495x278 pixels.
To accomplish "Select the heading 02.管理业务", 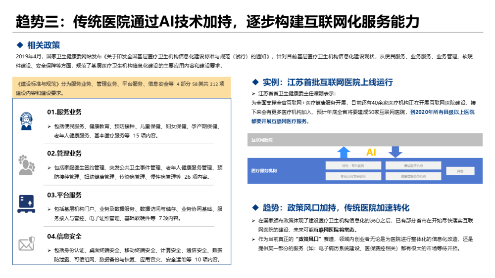I will (x=64, y=154).
